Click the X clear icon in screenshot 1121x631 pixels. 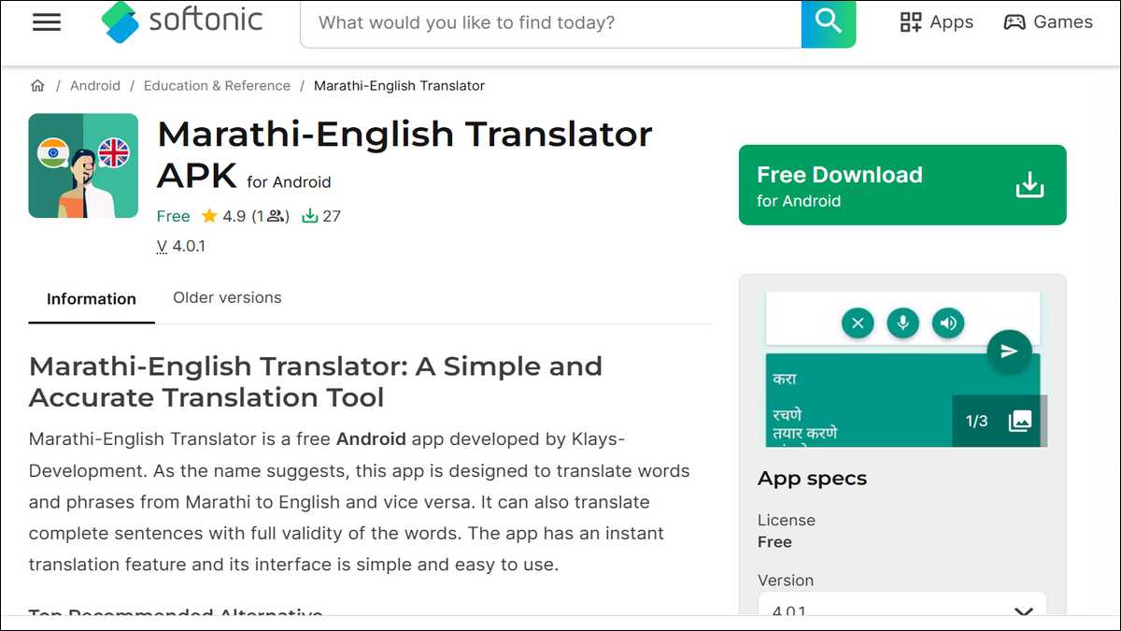pos(858,323)
